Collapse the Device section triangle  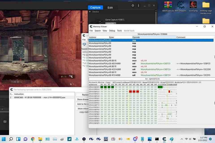pos(90,12)
